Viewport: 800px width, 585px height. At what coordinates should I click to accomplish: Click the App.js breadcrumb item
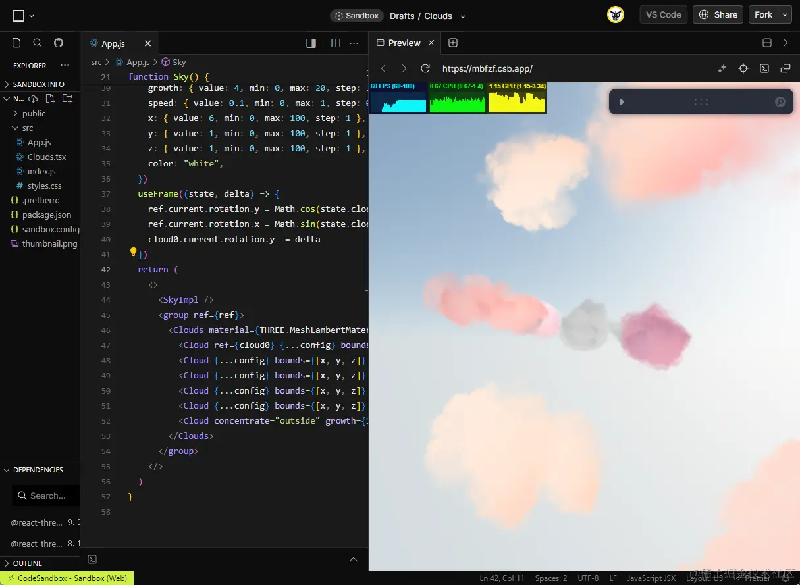(x=132, y=62)
